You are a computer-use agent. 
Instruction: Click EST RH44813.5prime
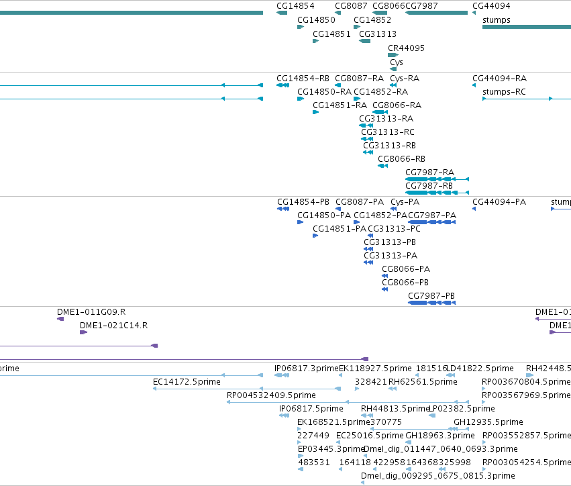point(367,416)
